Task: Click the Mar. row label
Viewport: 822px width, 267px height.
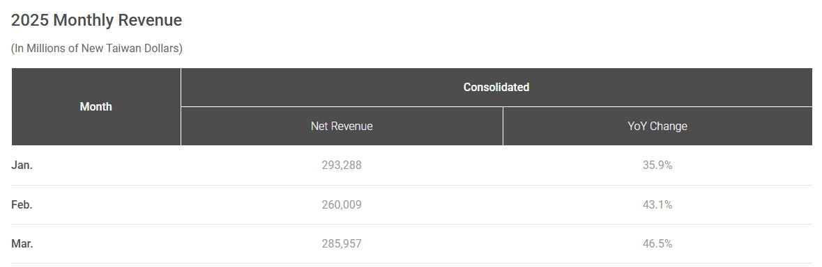Action: [22, 243]
